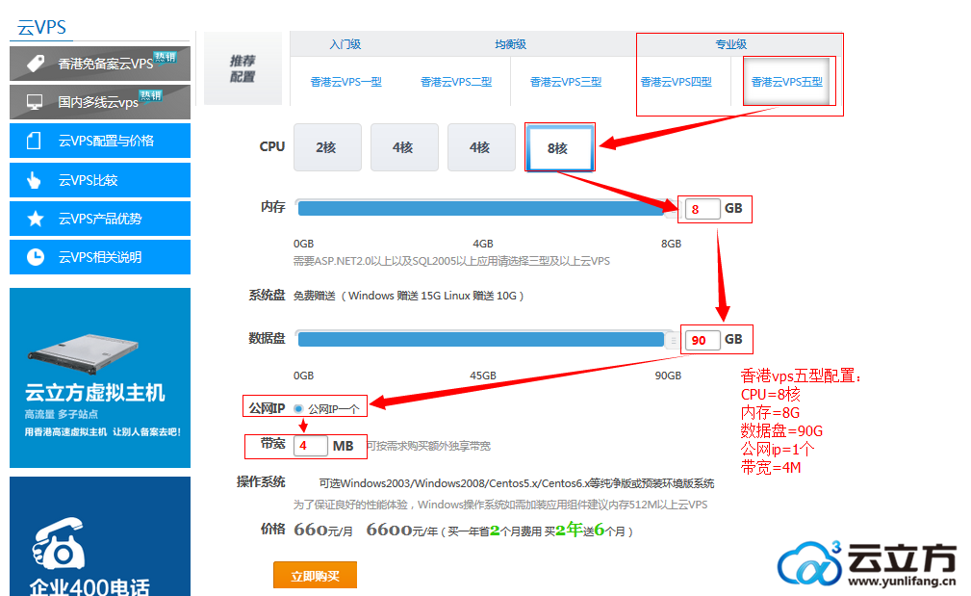Click the telephone icon on 企业400电话 banner

(x=58, y=543)
